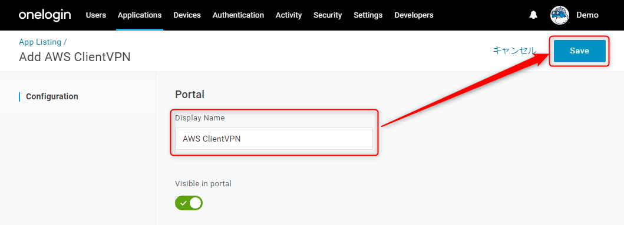
Task: Open the notifications bell
Action: pyautogui.click(x=533, y=15)
